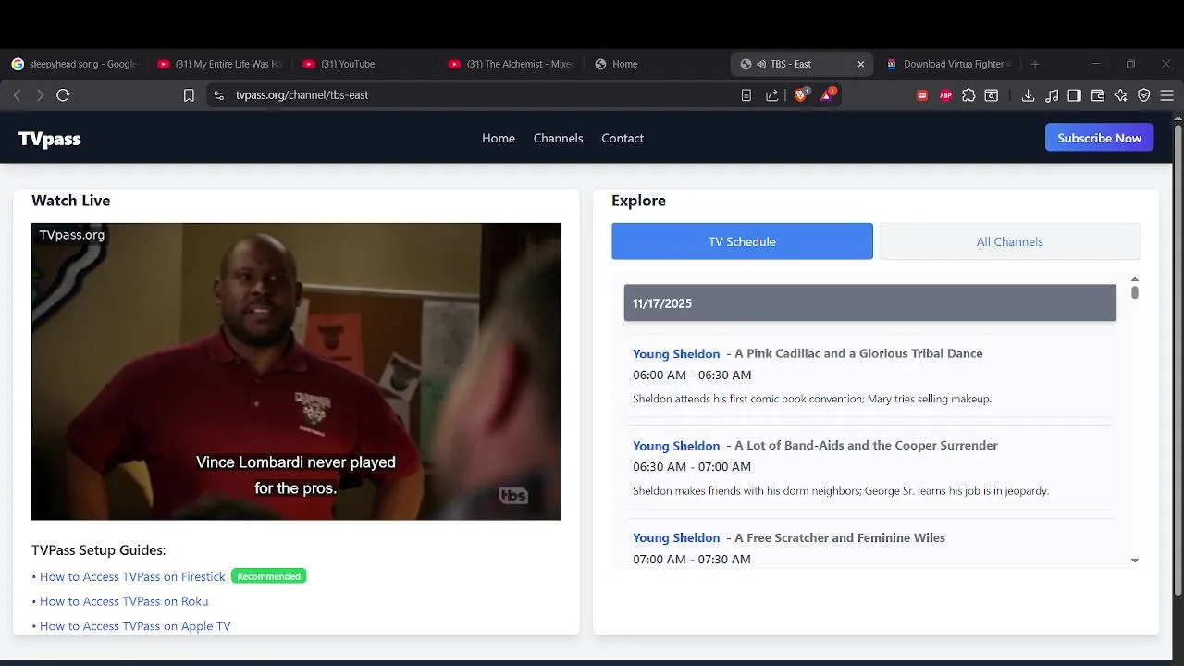1184x666 pixels.
Task: Click Young Sheldon at 06:30 AM listing
Action: (676, 445)
